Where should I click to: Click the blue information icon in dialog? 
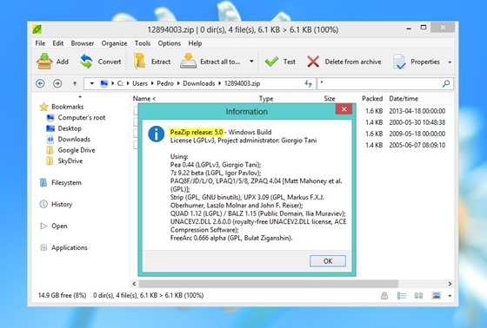tap(156, 134)
